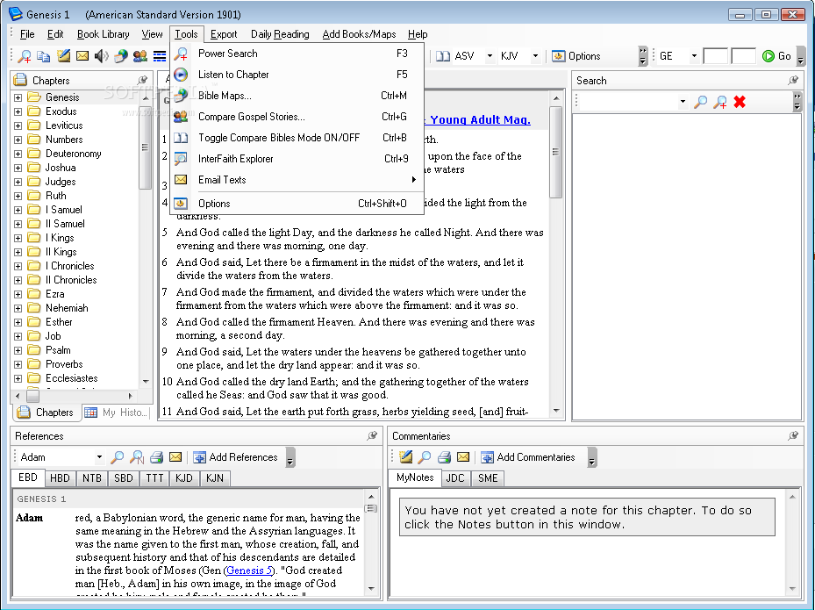Click the toolbar Options button
The image size is (815, 610).
(x=576, y=56)
